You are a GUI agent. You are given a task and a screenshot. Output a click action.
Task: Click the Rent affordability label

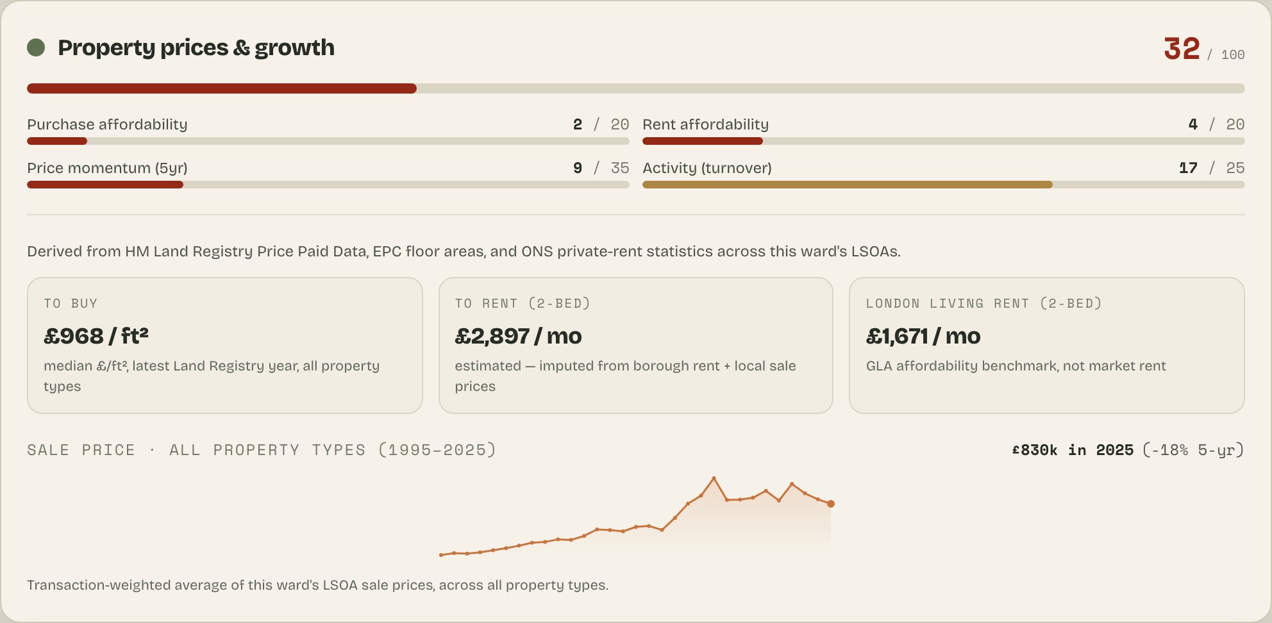click(705, 124)
